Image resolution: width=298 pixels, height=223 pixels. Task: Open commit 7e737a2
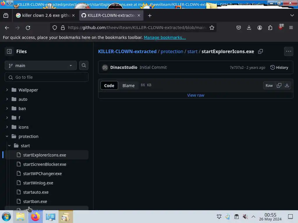click(236, 67)
